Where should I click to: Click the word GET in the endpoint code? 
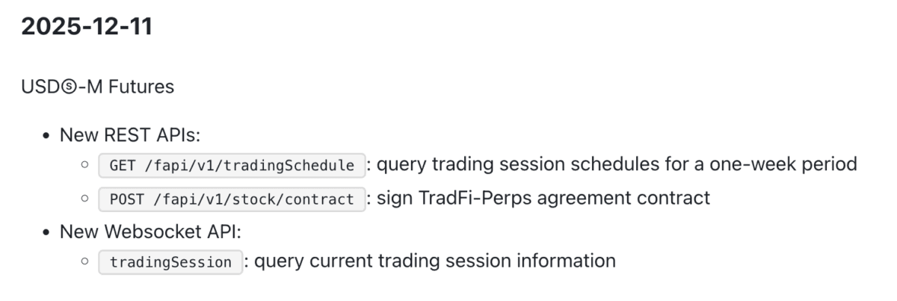pyautogui.click(x=122, y=166)
